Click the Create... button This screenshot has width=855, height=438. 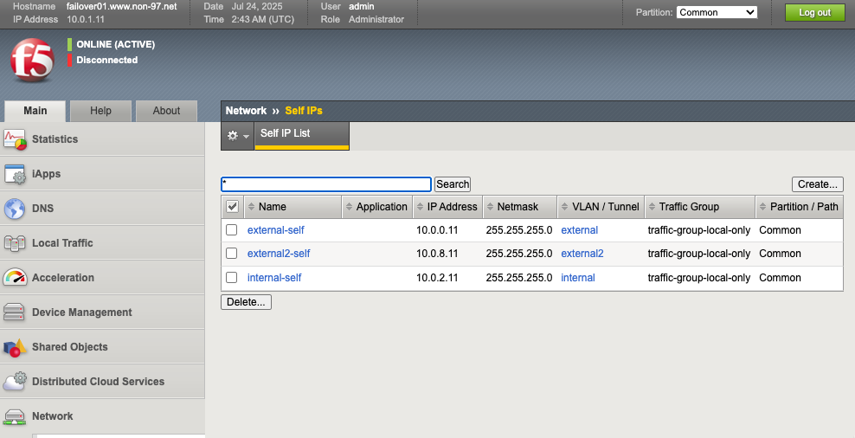click(x=818, y=184)
